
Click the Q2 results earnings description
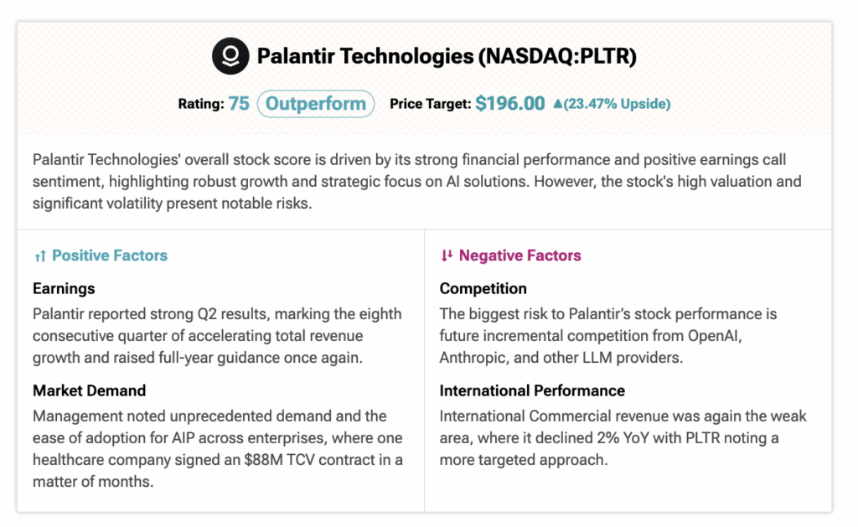[217, 335]
